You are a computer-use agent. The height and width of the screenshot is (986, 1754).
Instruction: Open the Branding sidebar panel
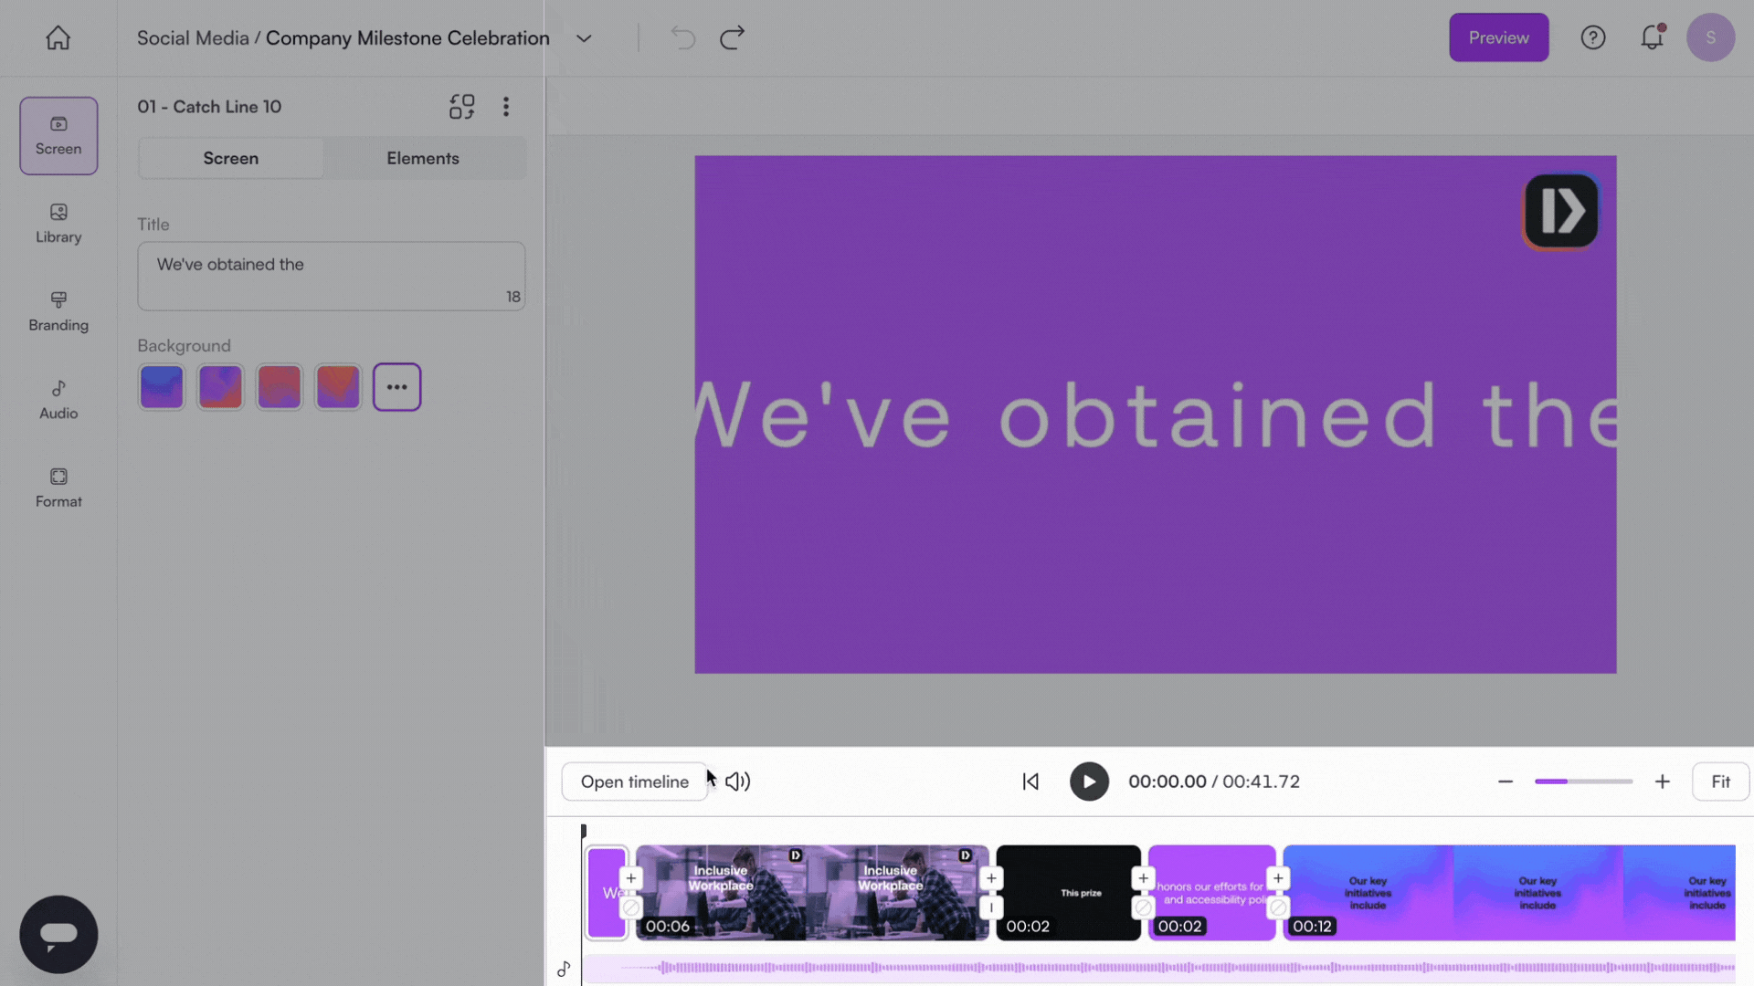[58, 311]
